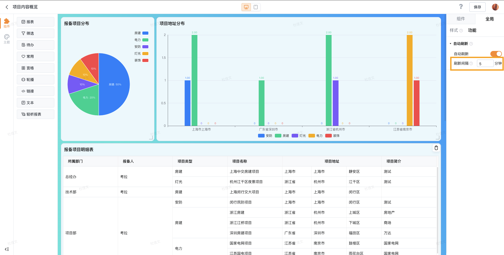Collapse the left sidebar panel

coord(7,249)
